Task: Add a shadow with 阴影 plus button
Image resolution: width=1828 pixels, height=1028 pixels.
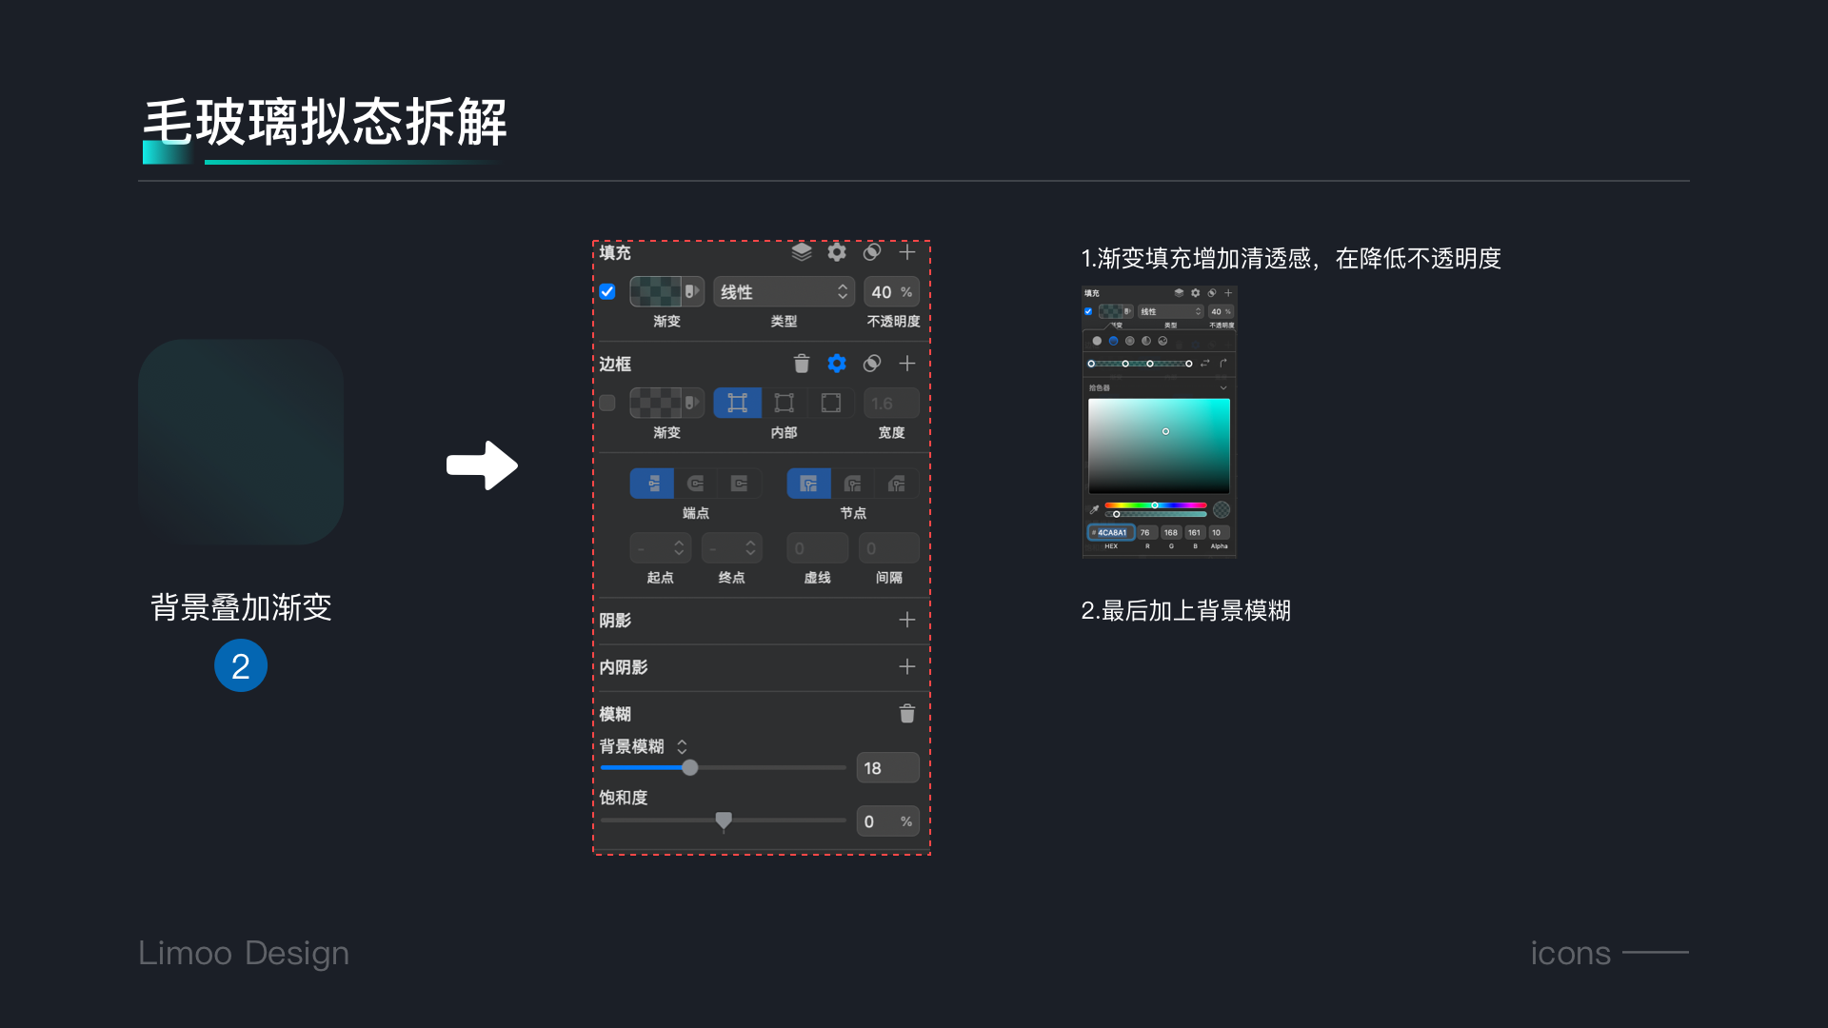Action: pos(907,621)
